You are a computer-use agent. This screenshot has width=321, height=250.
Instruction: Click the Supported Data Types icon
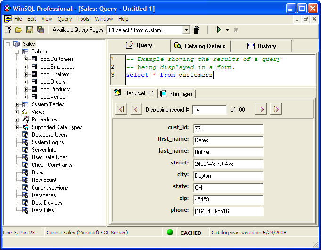point(25,127)
